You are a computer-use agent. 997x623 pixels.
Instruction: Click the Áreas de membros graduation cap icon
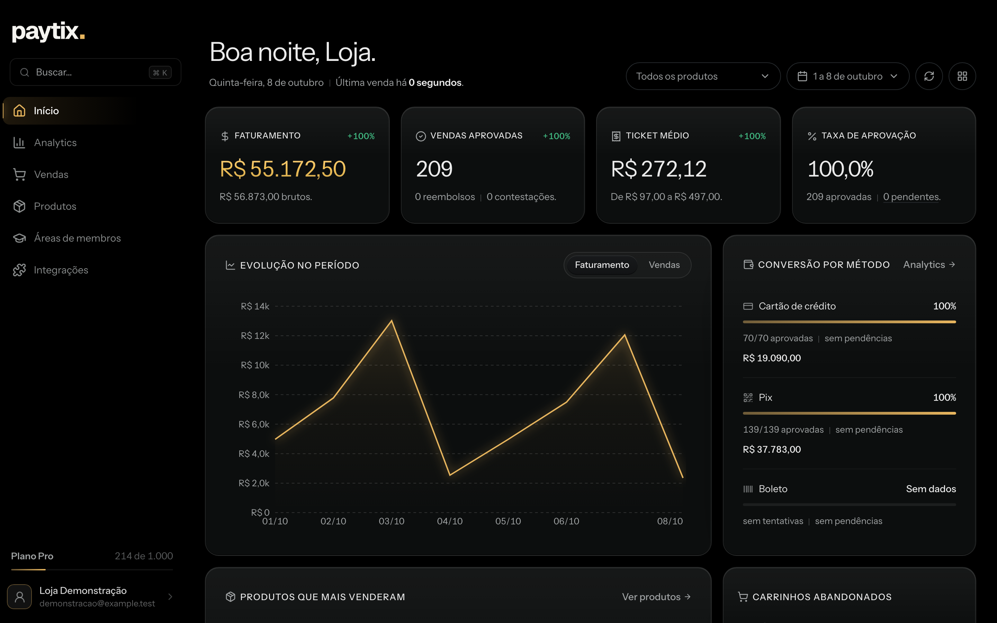(x=19, y=238)
